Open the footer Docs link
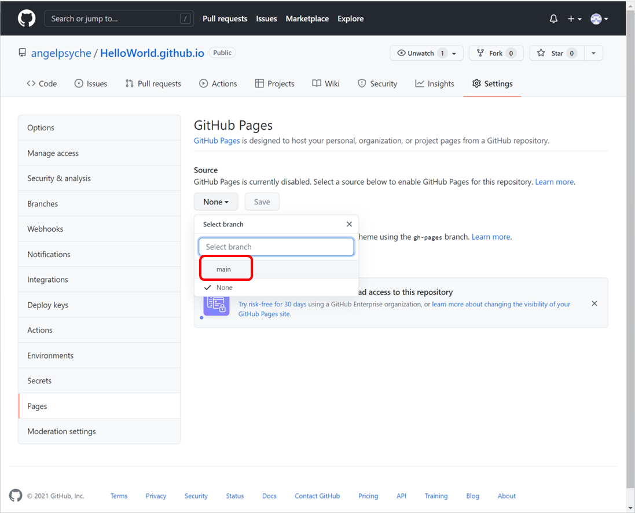Image resolution: width=635 pixels, height=513 pixels. (x=269, y=496)
